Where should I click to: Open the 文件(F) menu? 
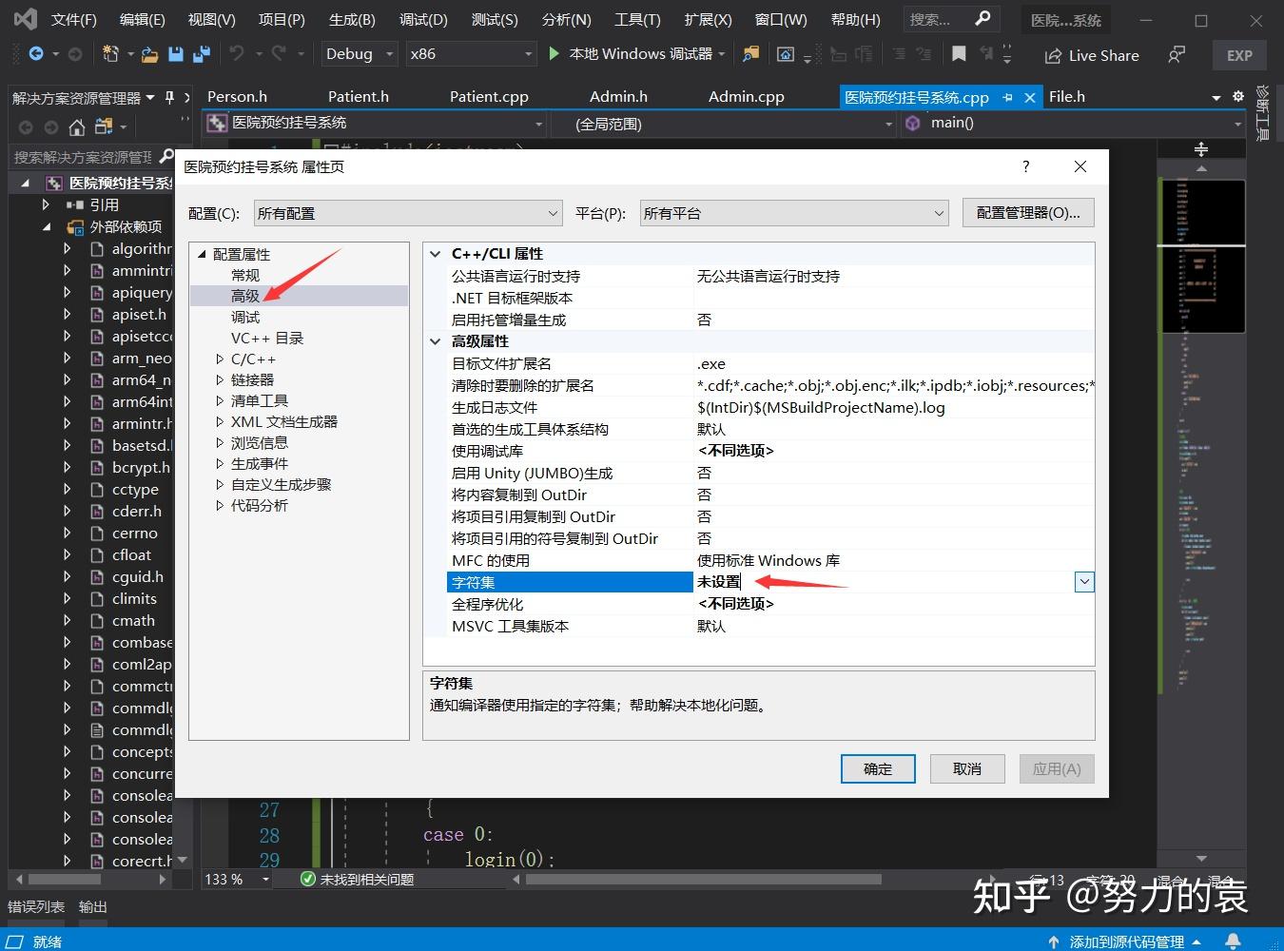point(73,19)
